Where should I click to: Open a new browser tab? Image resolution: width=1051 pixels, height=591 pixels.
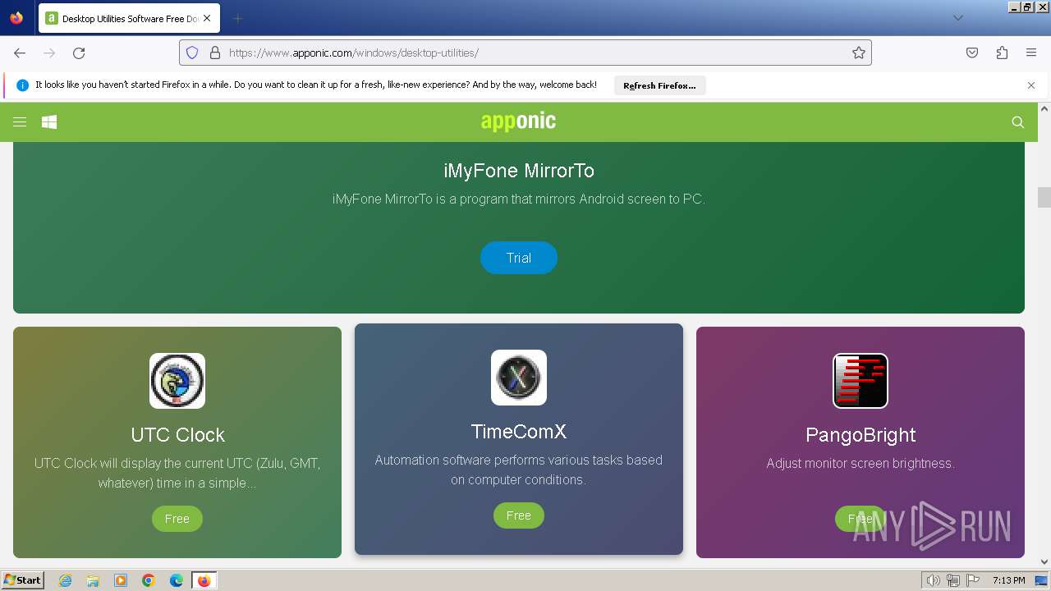click(237, 18)
